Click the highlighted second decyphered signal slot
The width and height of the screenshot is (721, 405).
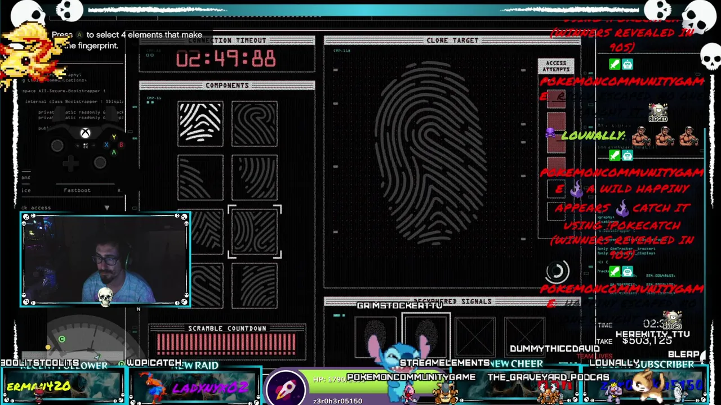point(426,336)
